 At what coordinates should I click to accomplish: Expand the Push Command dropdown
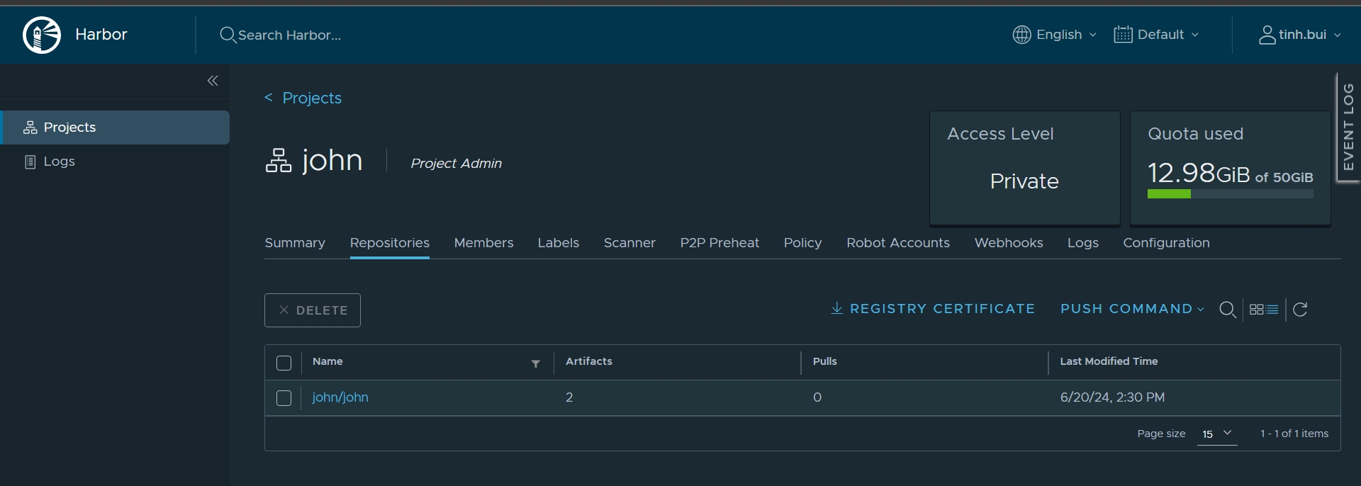pyautogui.click(x=1132, y=309)
